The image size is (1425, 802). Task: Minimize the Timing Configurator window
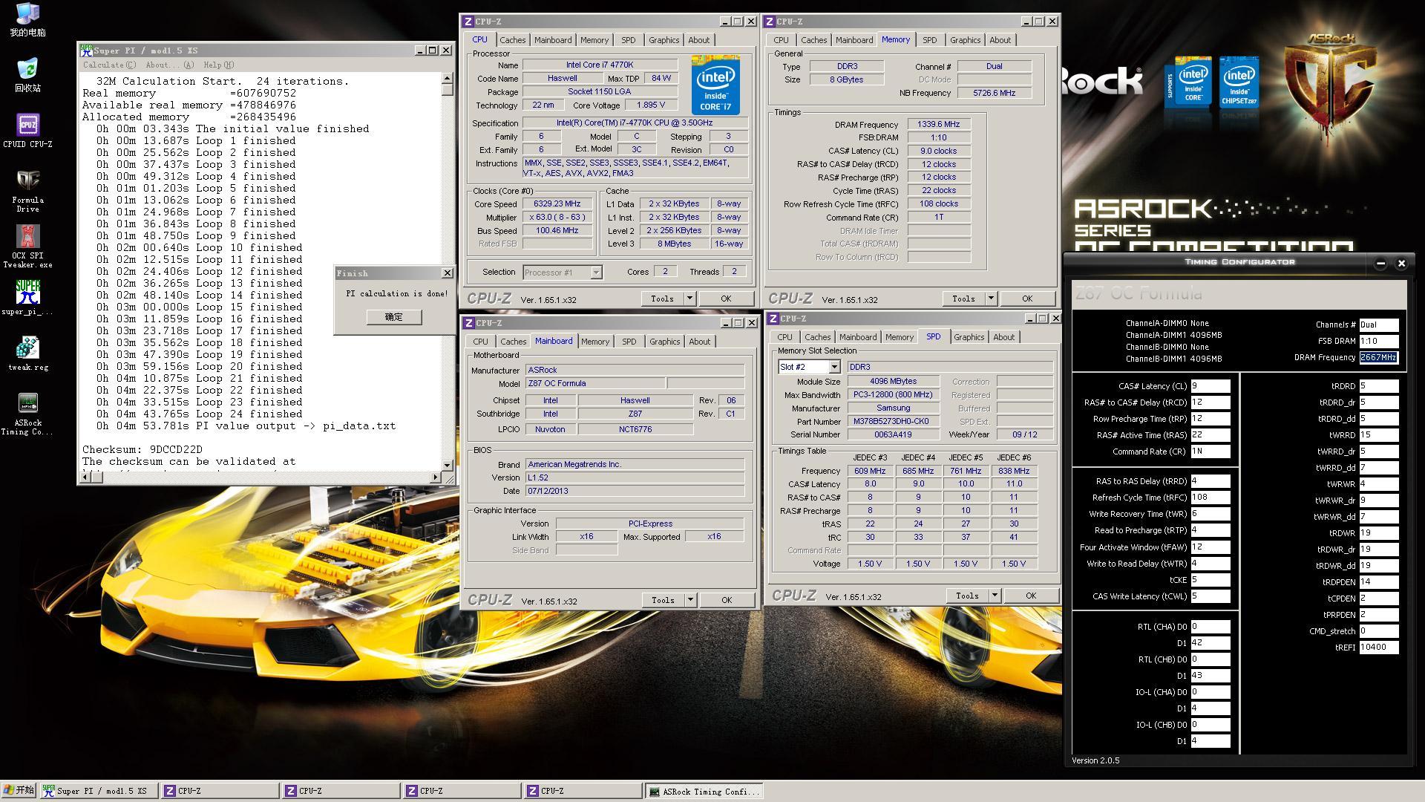(x=1380, y=263)
